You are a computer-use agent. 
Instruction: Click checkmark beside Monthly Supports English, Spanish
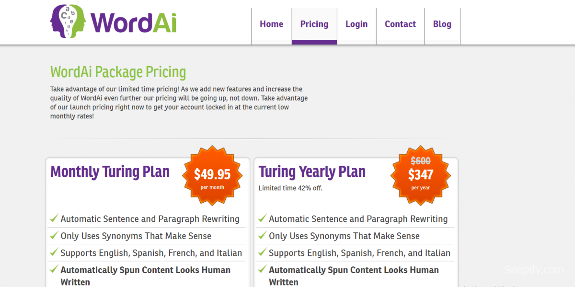54,253
